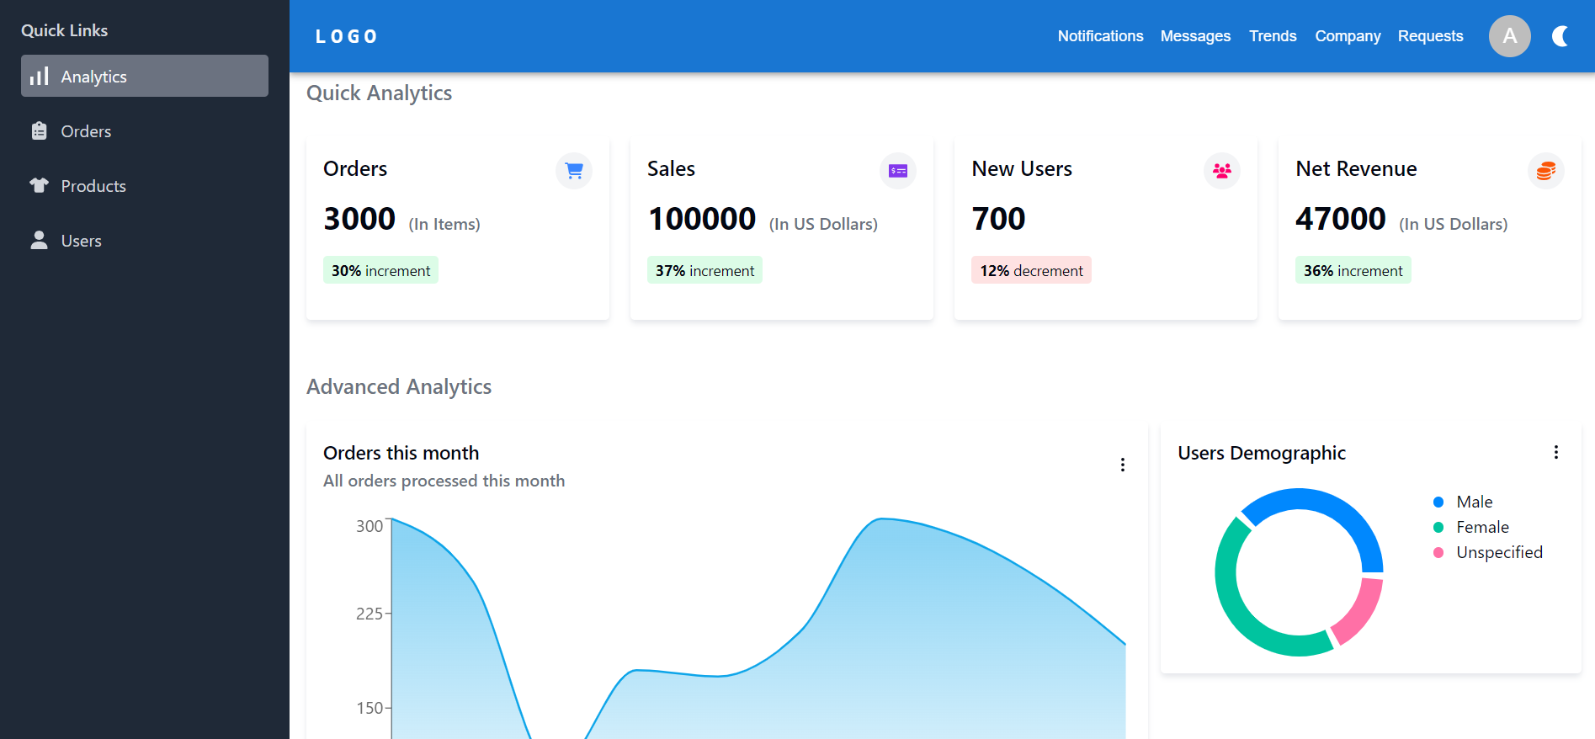
Task: Click the shopping cart icon on Orders card
Action: (x=574, y=171)
